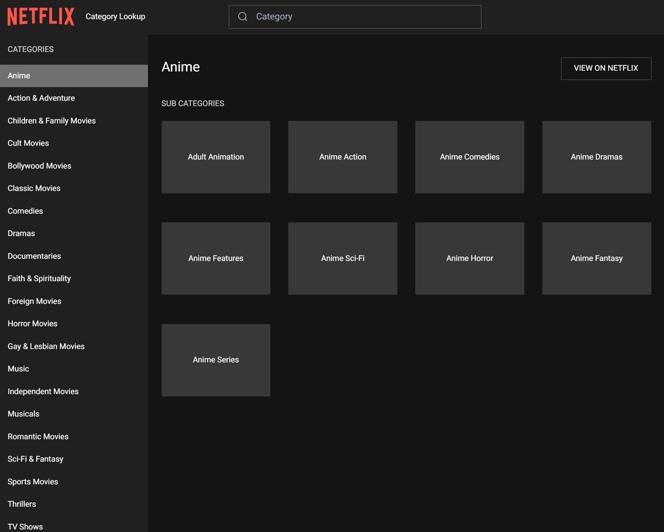
Task: Choose Cult Movies in sidebar
Action: [74, 143]
